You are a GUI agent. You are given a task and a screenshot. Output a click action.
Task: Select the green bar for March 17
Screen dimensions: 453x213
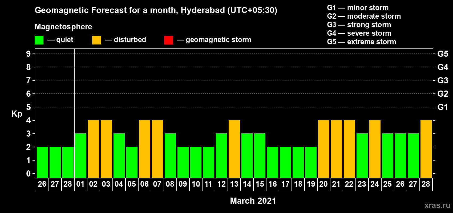tap(285, 162)
